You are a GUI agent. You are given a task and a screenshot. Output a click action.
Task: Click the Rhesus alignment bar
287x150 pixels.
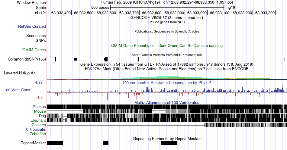pyautogui.click(x=167, y=107)
